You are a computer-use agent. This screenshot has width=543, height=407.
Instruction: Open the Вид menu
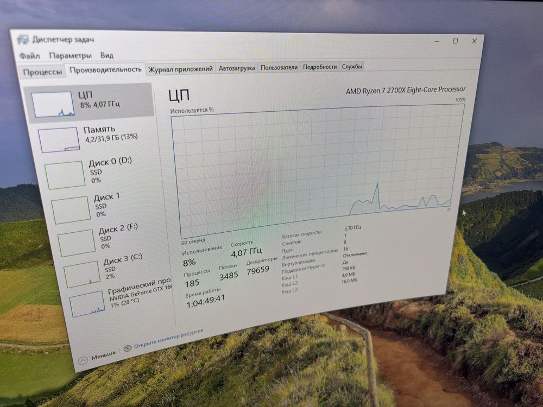point(107,55)
